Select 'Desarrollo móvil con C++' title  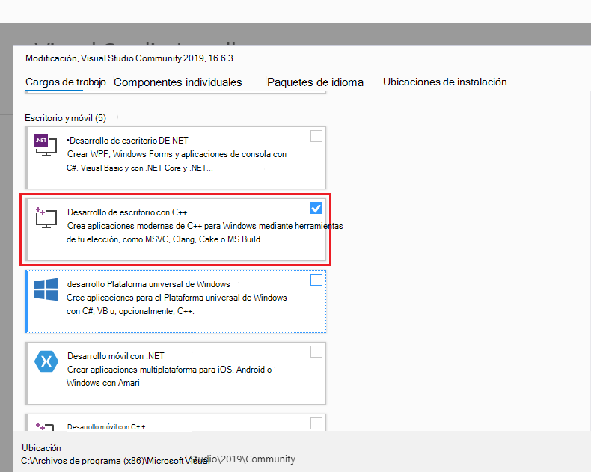pyautogui.click(x=106, y=427)
